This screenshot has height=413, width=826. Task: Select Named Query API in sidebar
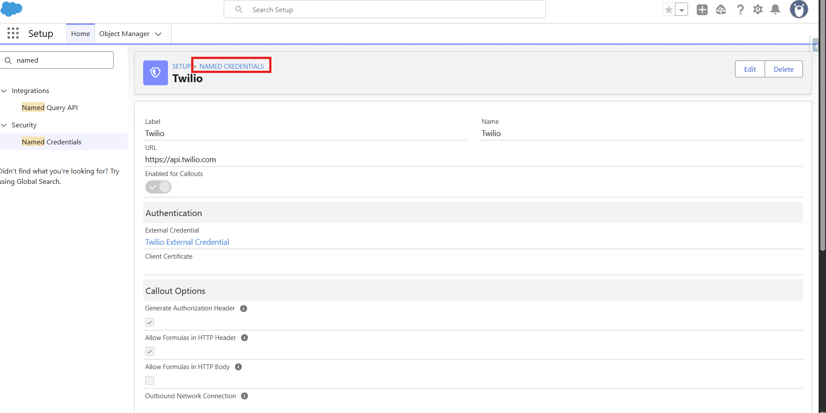(x=50, y=107)
